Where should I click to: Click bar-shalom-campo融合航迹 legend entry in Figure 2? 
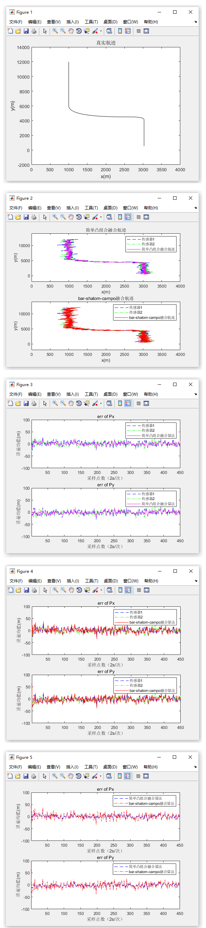pos(152,318)
